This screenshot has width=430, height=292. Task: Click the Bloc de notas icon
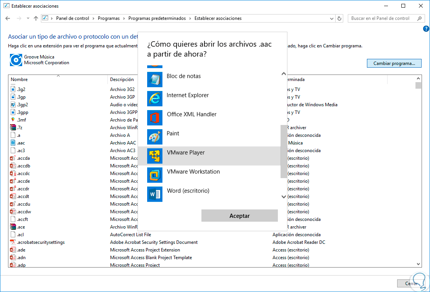pos(155,79)
